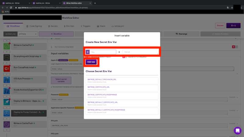Click the browser reload icon

click(x=11, y=7)
